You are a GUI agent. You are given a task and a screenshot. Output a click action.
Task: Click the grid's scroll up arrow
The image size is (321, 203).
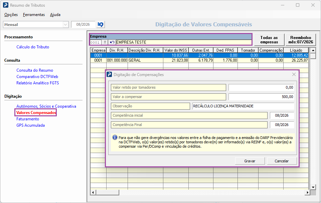(313, 50)
